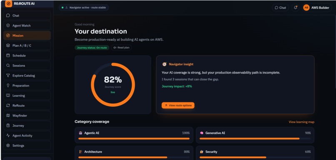Click the ReRoute refresh arrows icon

[8, 106]
